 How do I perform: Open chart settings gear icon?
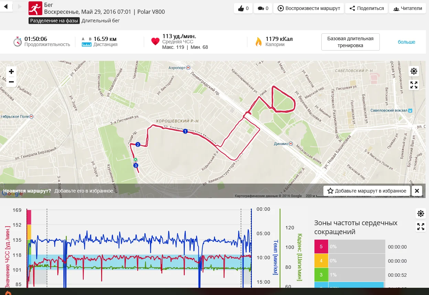[x=421, y=214]
